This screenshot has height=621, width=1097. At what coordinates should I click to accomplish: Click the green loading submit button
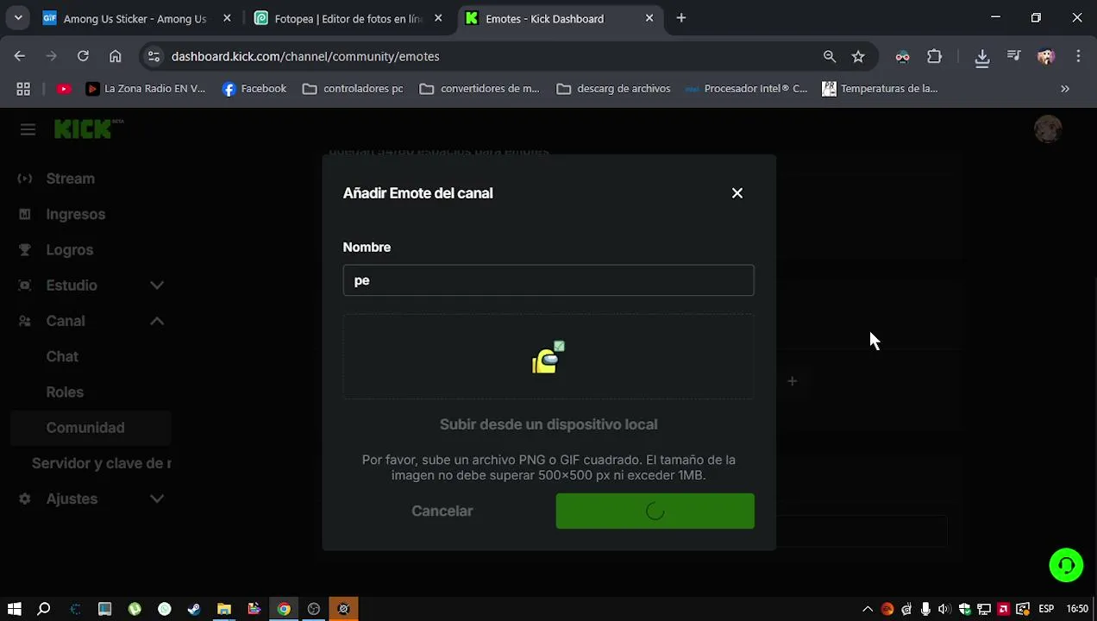click(655, 511)
